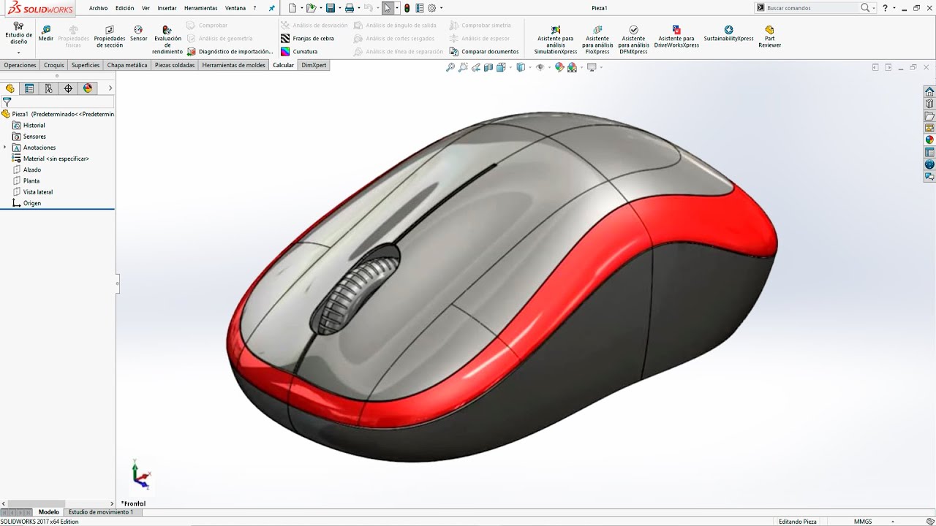Image resolution: width=936 pixels, height=526 pixels.
Task: Open dropdown arrow next to New document
Action: tap(301, 8)
